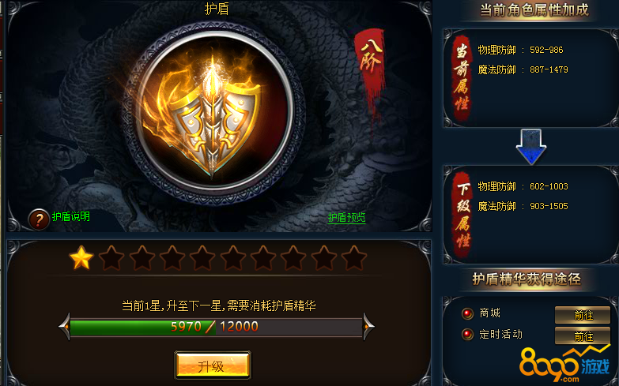Click the filled gold first star
This screenshot has width=619, height=386.
click(81, 258)
